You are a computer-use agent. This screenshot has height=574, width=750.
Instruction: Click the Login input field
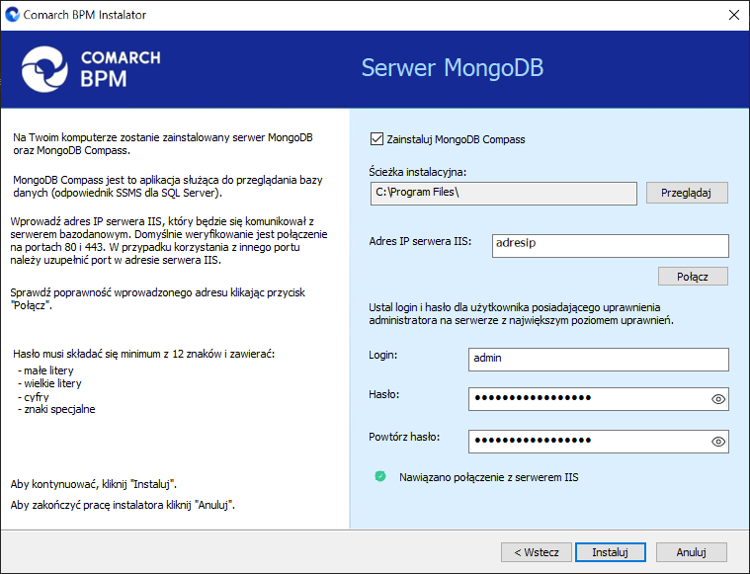pos(599,360)
